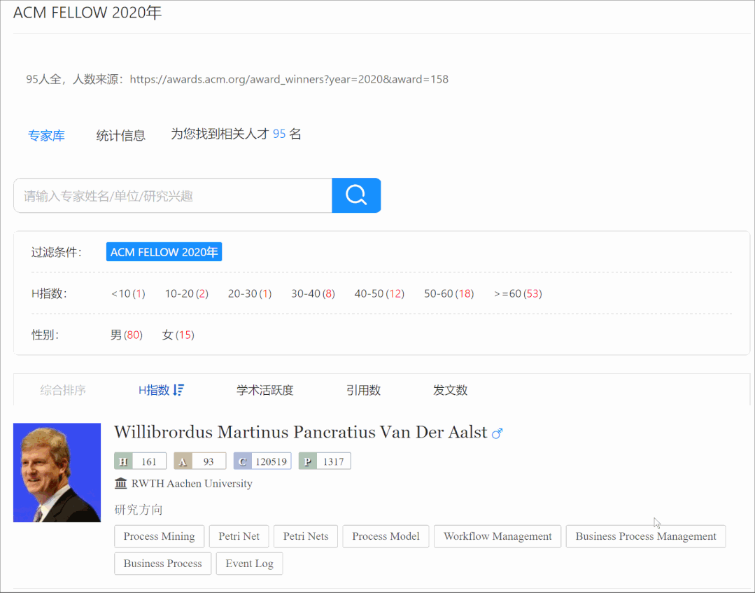Open Van Der Aalst profile photo
This screenshot has width=755, height=593.
(x=57, y=473)
